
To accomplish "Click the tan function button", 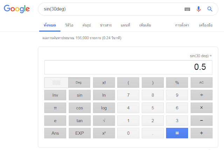I will pos(79,121).
